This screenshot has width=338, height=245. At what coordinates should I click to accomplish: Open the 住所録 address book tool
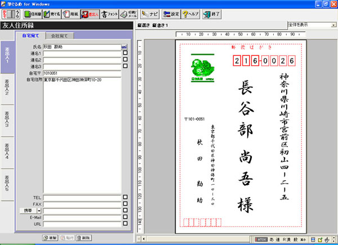pyautogui.click(x=33, y=14)
